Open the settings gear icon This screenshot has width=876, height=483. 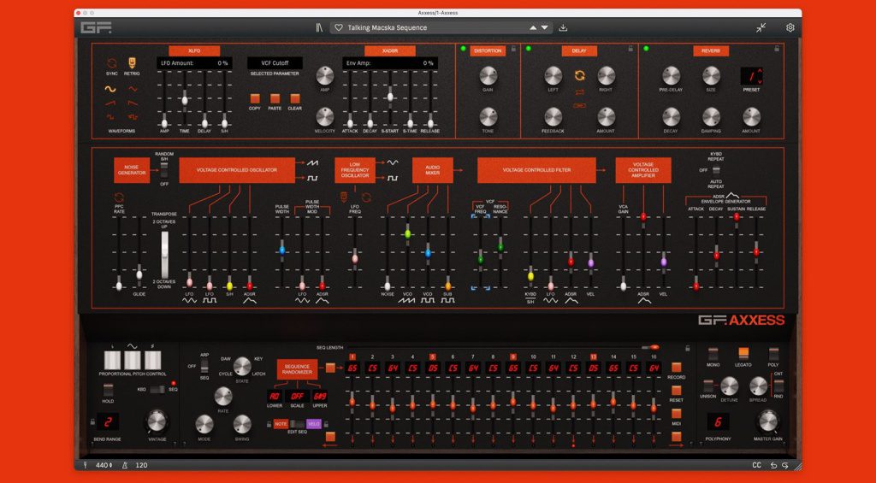tap(790, 27)
